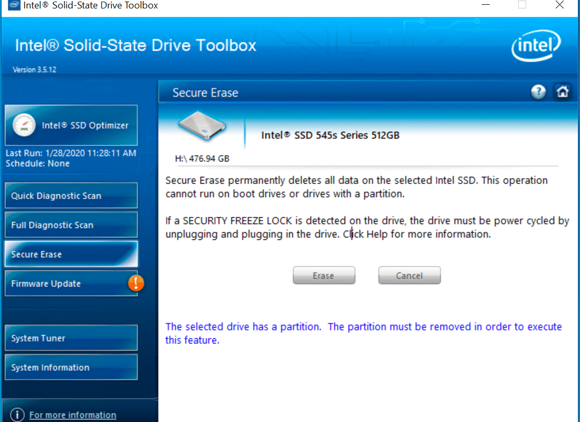Click the info icon beside For more information
This screenshot has width=580, height=422.
17,415
